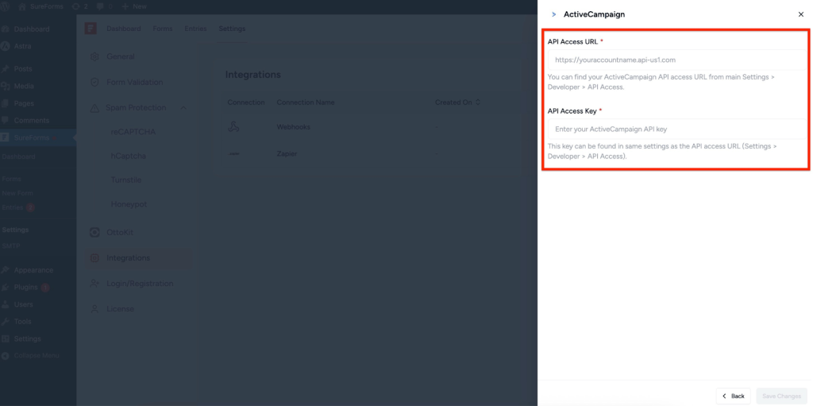
Task: Select Turnstile under Spam Protection
Action: coord(126,180)
